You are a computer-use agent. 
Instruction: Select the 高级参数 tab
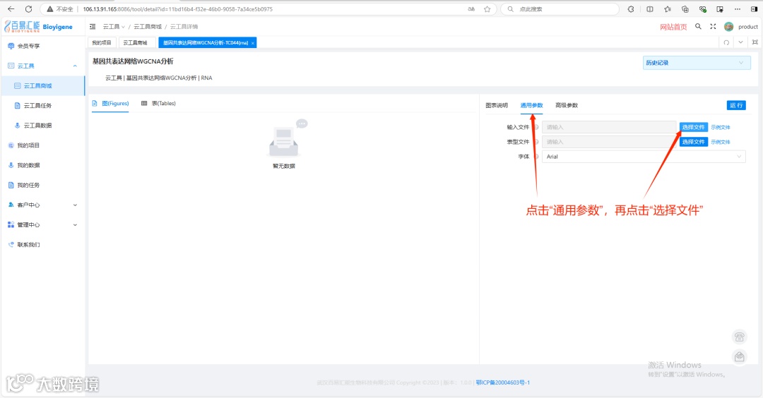coord(567,105)
